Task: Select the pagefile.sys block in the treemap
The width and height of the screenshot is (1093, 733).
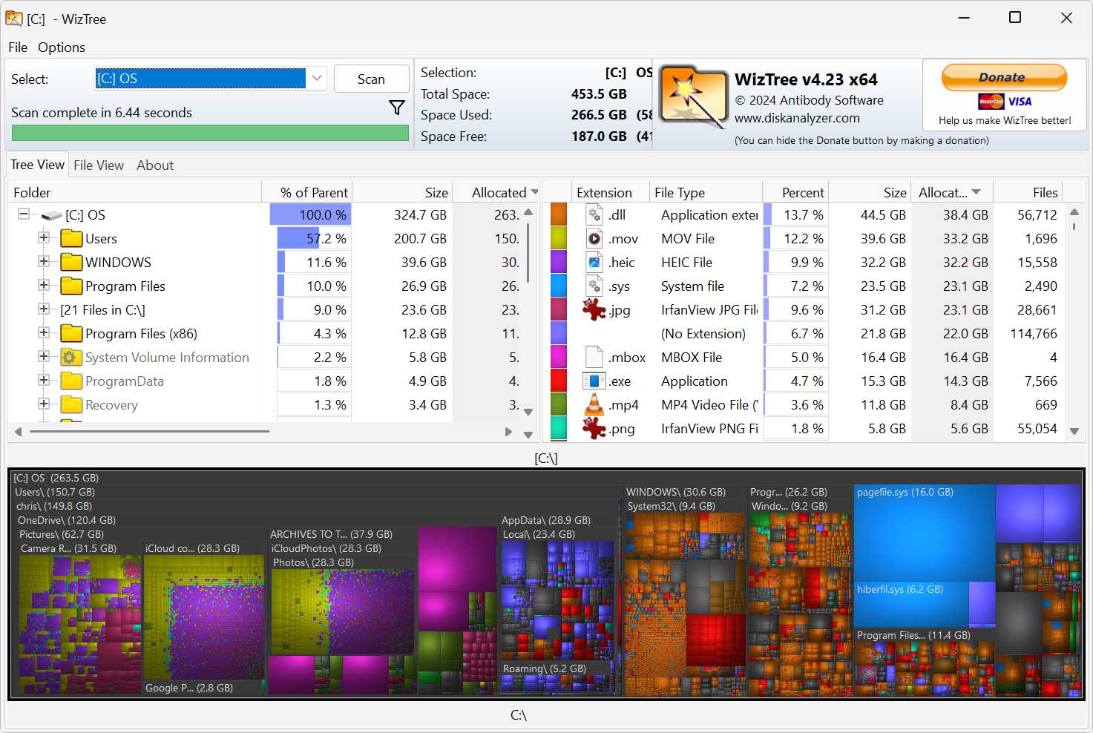Action: [922, 530]
